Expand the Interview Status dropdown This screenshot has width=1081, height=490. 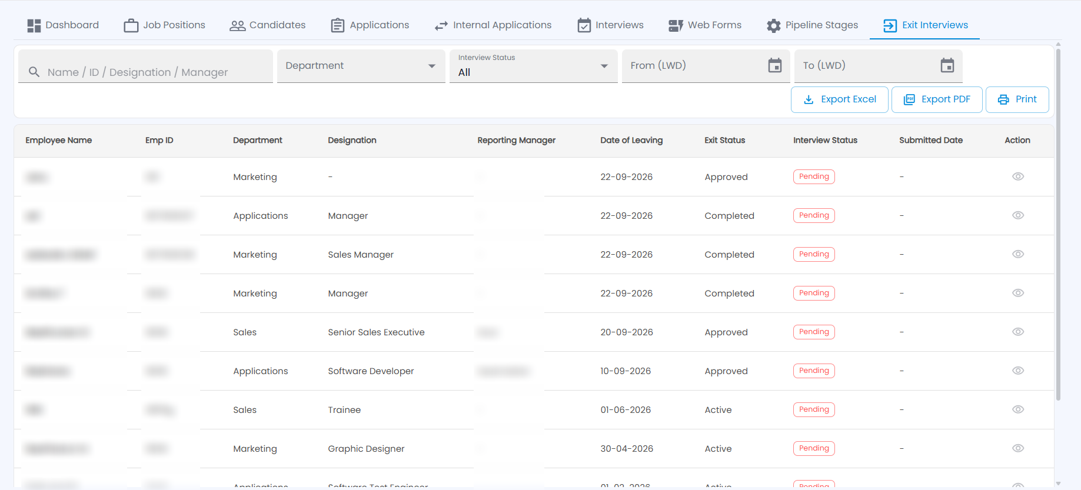pyautogui.click(x=533, y=66)
